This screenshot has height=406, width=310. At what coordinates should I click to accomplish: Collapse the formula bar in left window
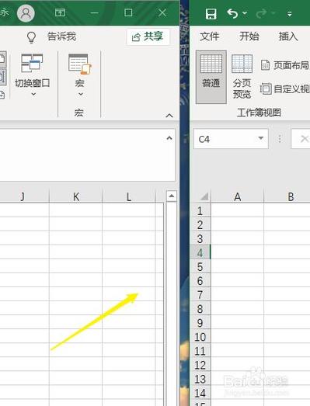pos(169,138)
